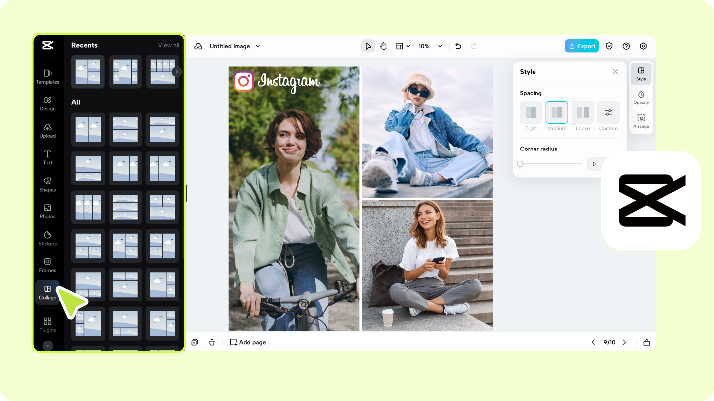Click the Corner radius slider handle
The image size is (714, 401).
(x=520, y=163)
